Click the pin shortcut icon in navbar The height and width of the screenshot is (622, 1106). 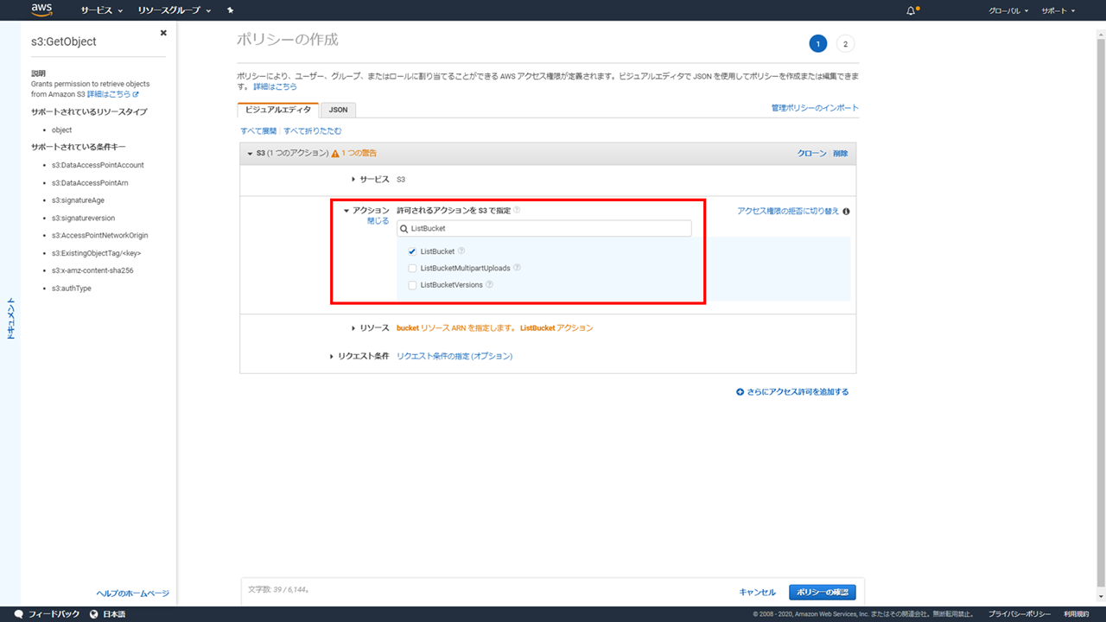(230, 10)
